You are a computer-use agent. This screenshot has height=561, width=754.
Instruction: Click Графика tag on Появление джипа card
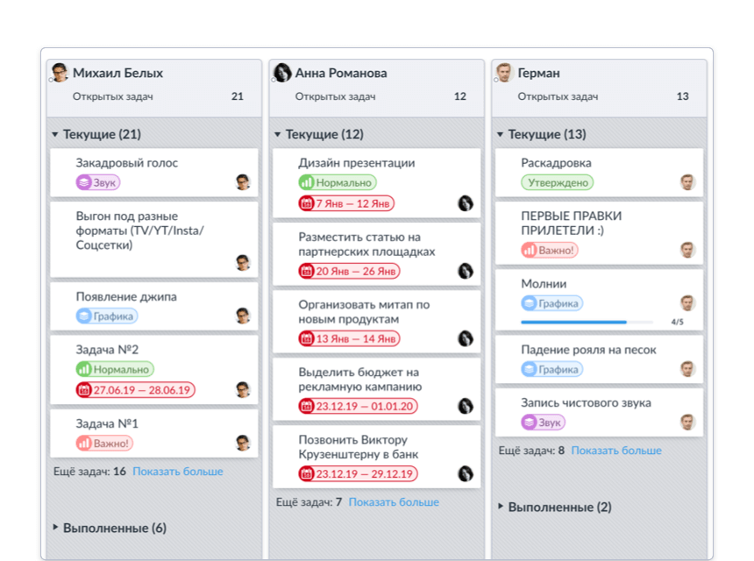107,316
